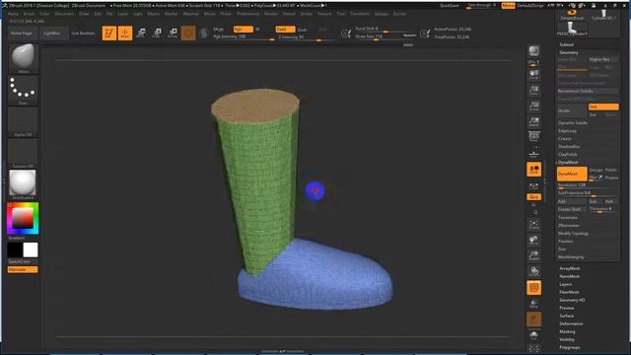Screen dimensions: 631x355
Task: Activate the Edit mode button
Action: pyautogui.click(x=109, y=33)
